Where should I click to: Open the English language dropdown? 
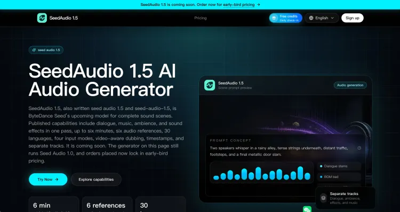[x=322, y=18]
